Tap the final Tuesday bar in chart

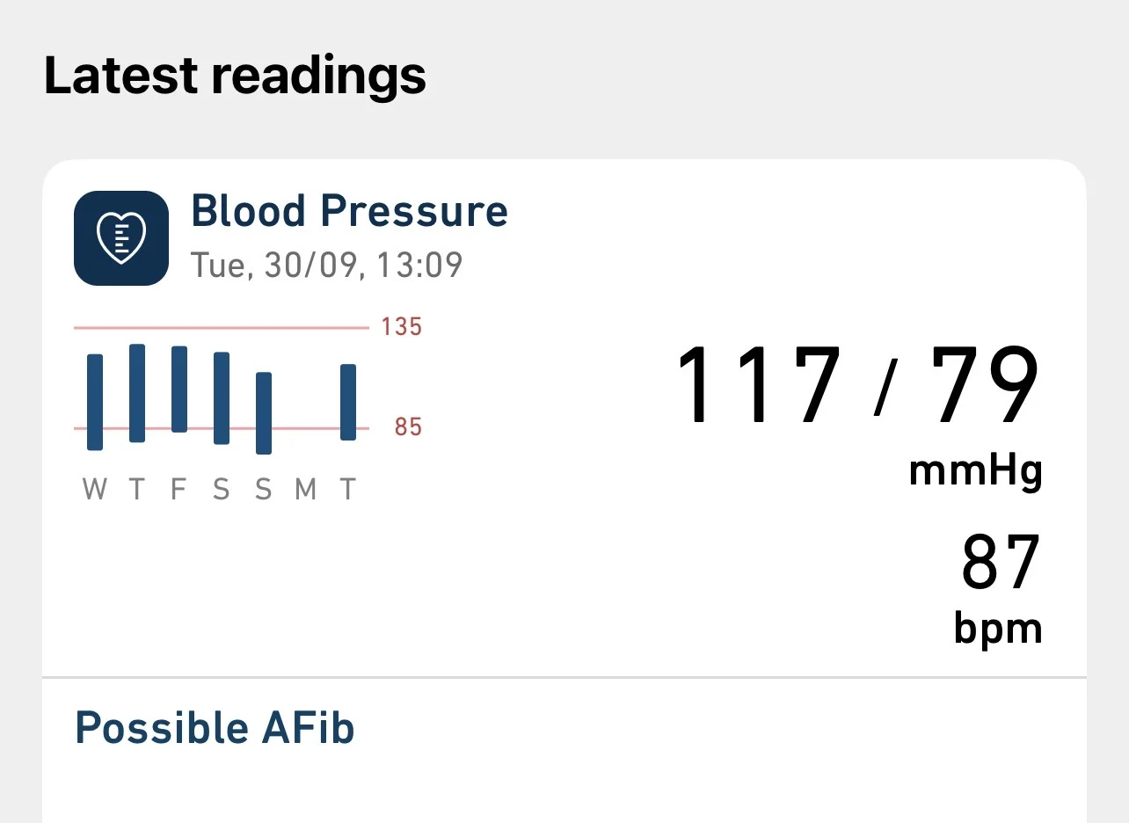click(x=348, y=402)
